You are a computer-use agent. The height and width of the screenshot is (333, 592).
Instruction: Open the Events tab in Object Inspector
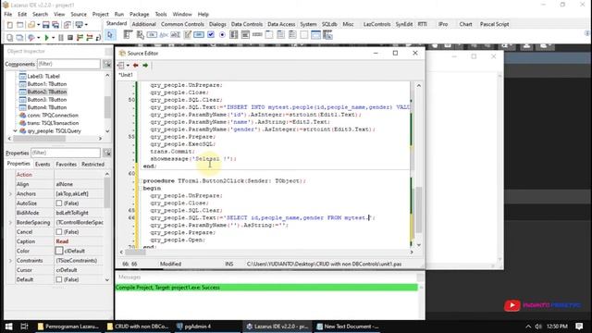click(x=43, y=165)
